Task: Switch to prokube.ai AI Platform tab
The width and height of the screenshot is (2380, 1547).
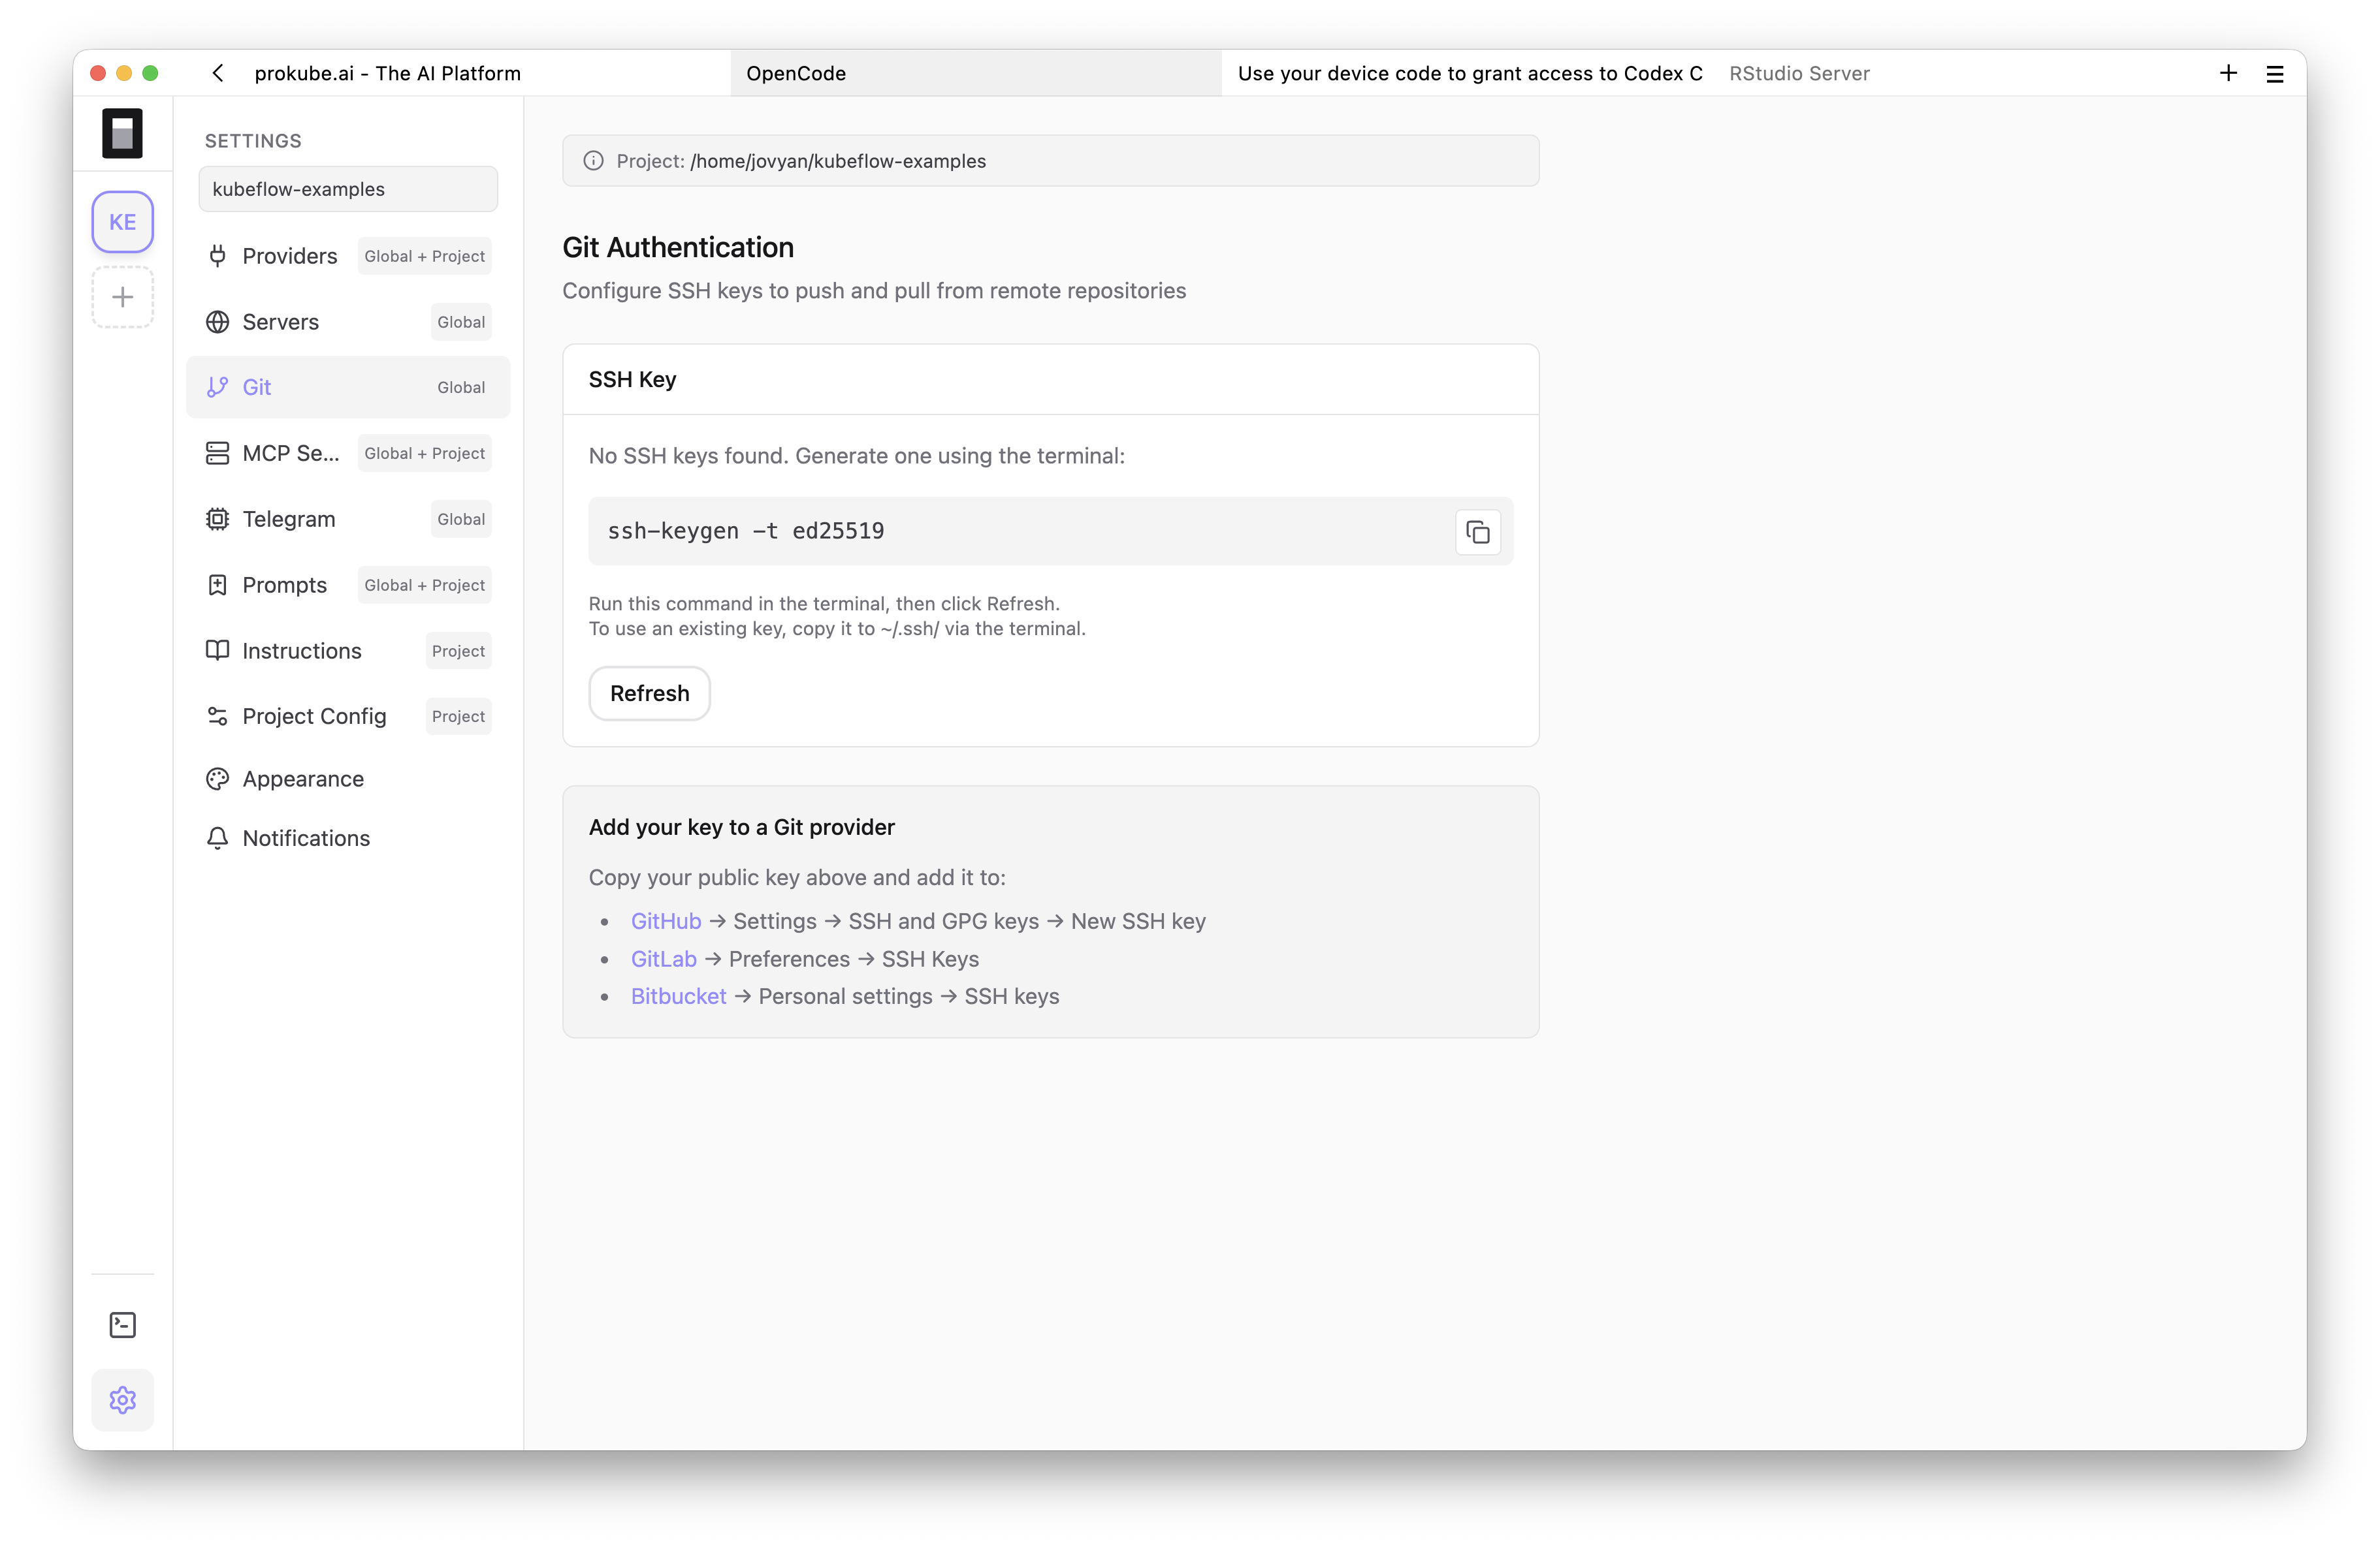Action: pyautogui.click(x=387, y=73)
